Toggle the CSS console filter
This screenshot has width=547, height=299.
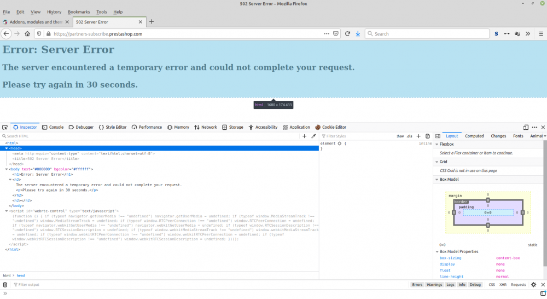point(492,285)
